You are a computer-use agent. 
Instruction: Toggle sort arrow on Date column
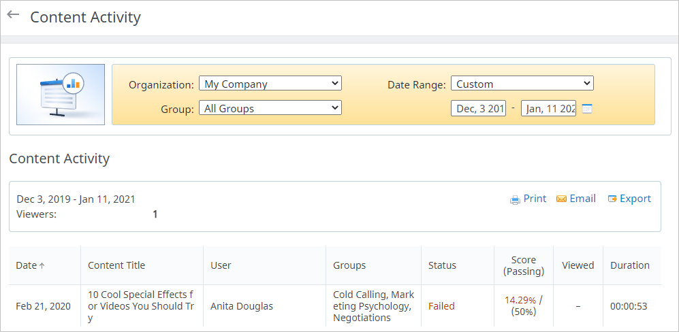(x=42, y=266)
